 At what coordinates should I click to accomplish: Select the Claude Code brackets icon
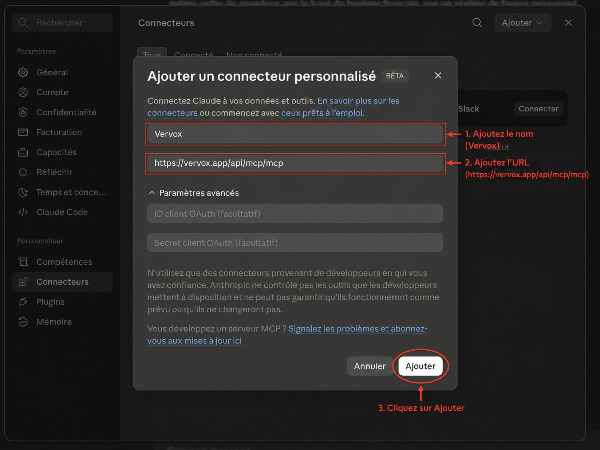click(23, 212)
